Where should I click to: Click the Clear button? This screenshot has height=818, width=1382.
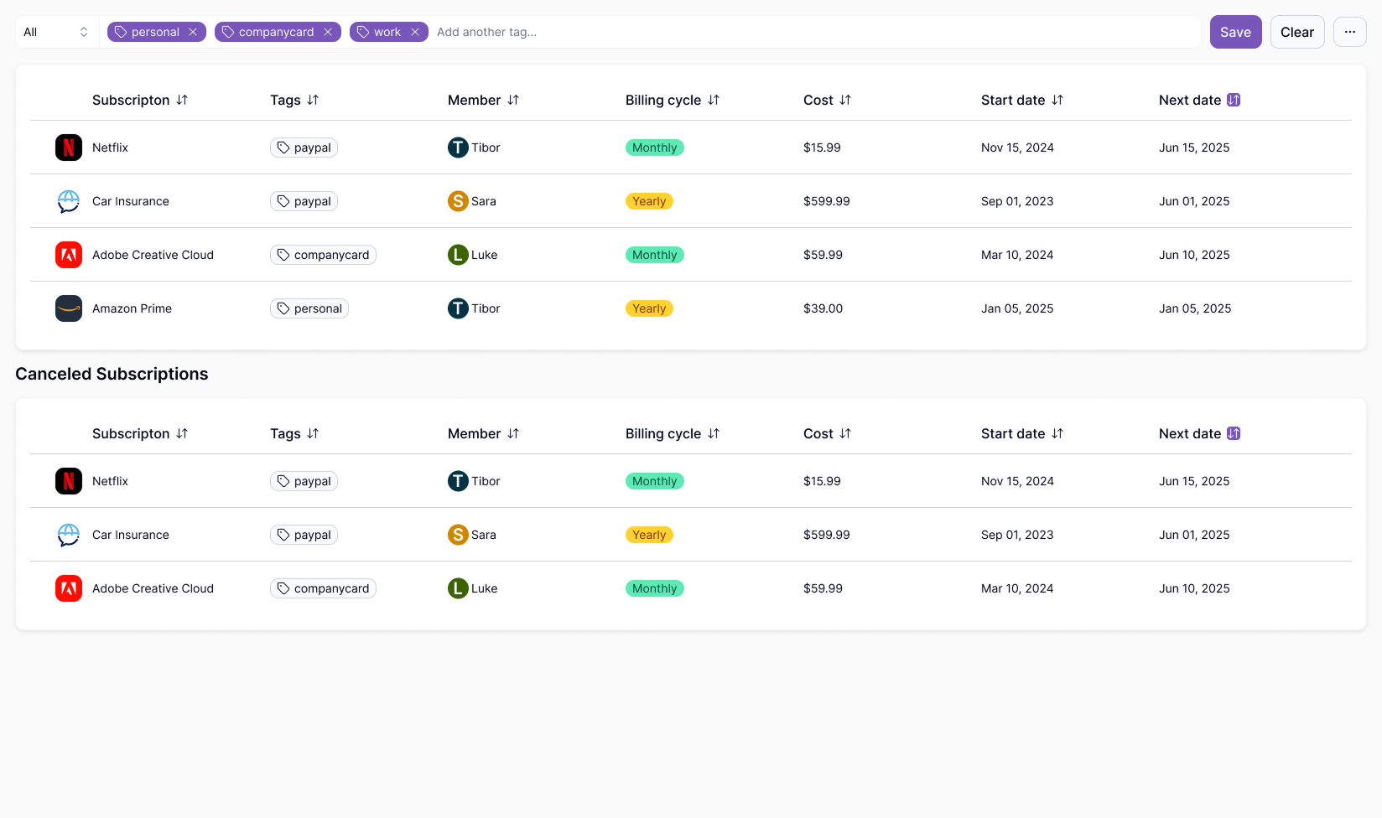[1297, 32]
